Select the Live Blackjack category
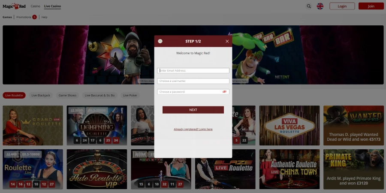386x193 pixels. tap(41, 95)
